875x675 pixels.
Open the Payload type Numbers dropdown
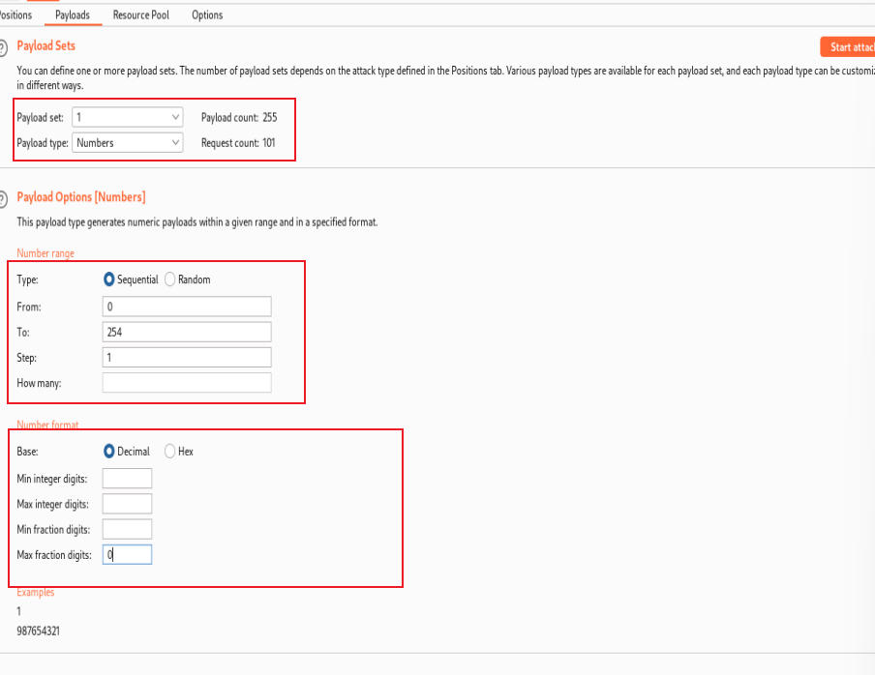127,143
